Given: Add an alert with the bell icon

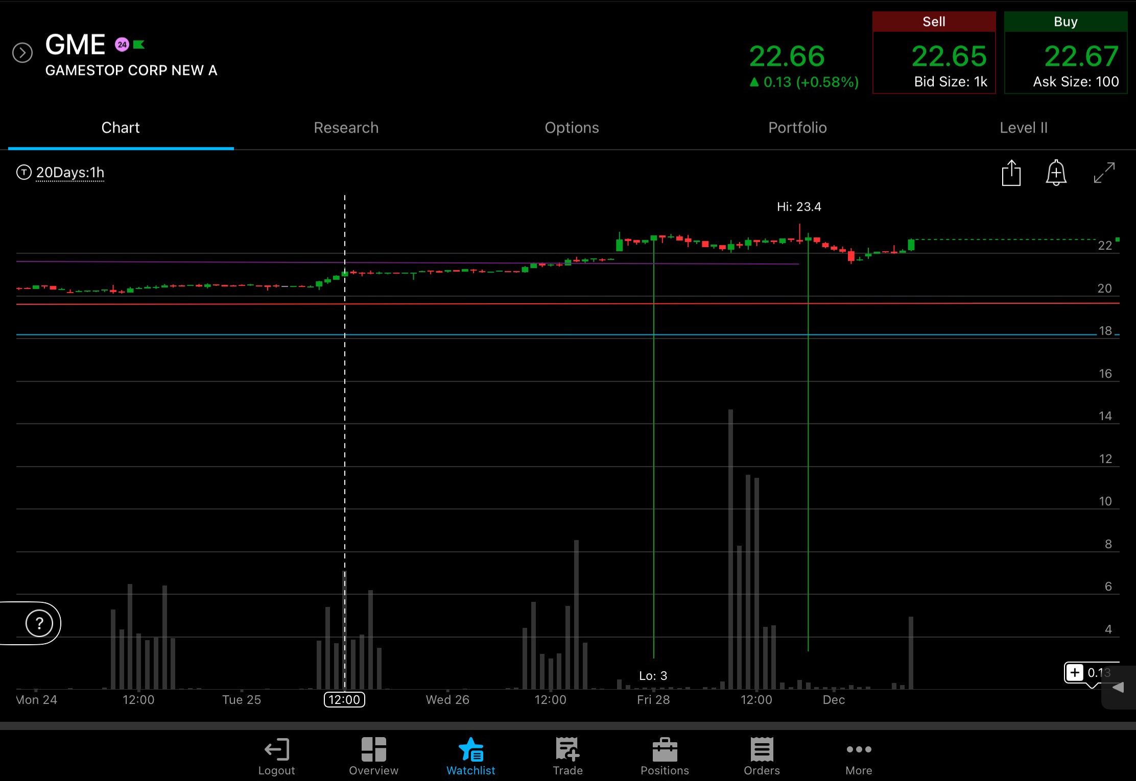Looking at the screenshot, I should 1056,173.
